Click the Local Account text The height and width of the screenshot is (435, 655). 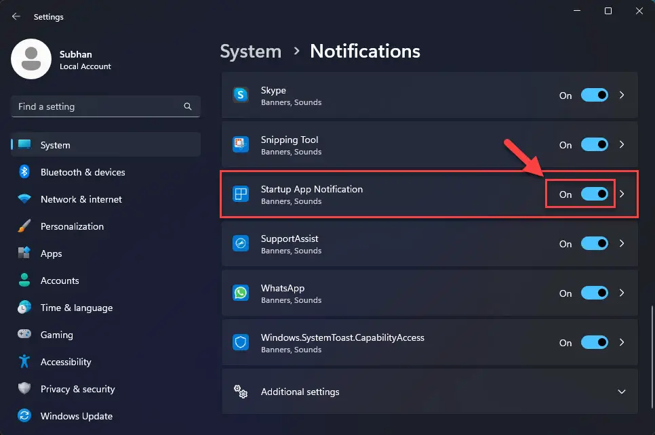point(85,66)
